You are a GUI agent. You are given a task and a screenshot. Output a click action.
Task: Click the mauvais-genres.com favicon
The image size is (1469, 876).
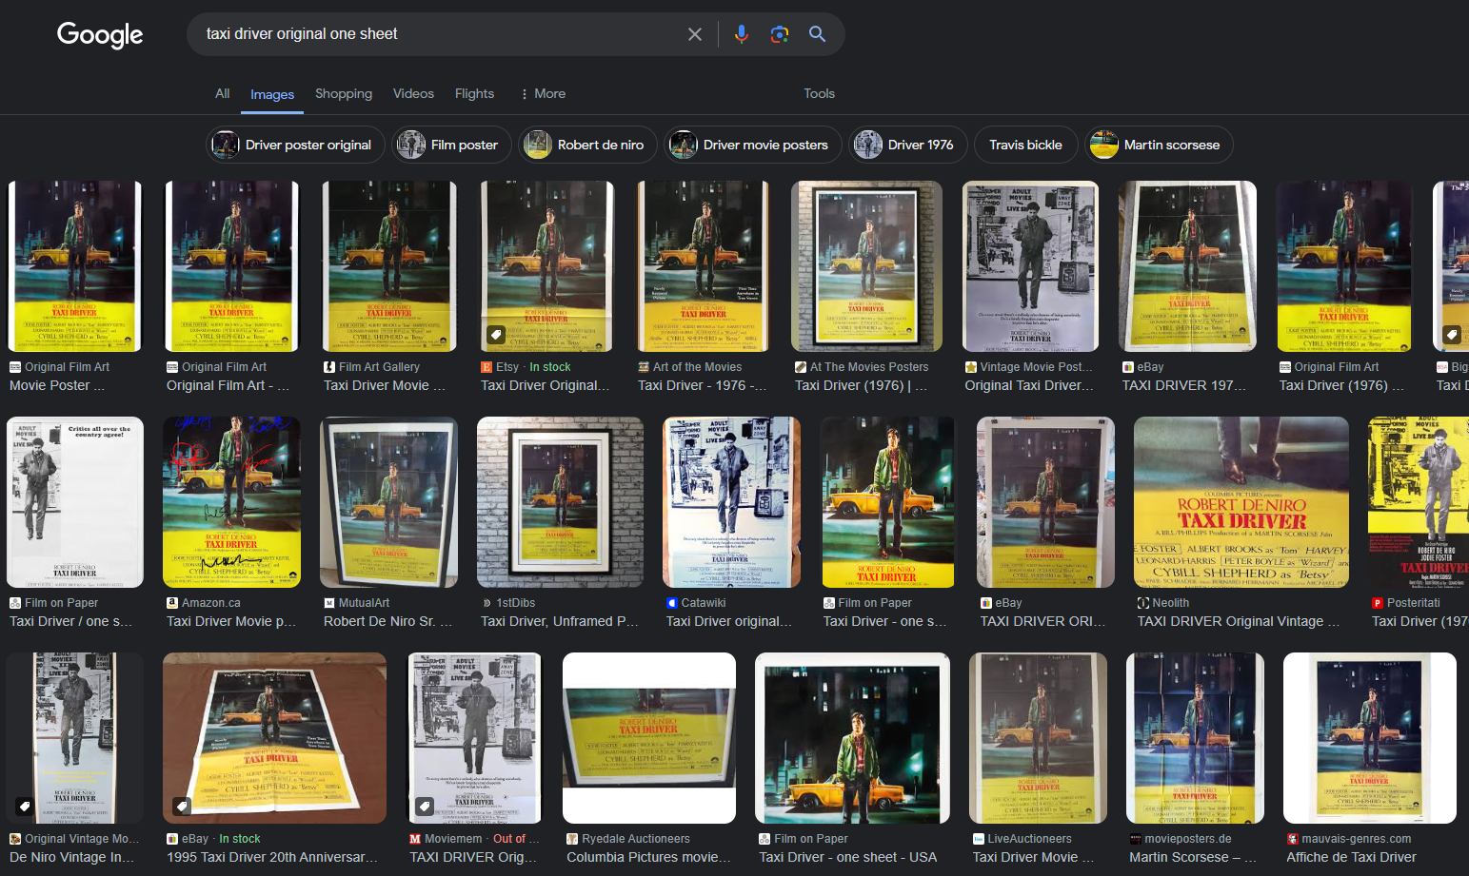[1293, 839]
